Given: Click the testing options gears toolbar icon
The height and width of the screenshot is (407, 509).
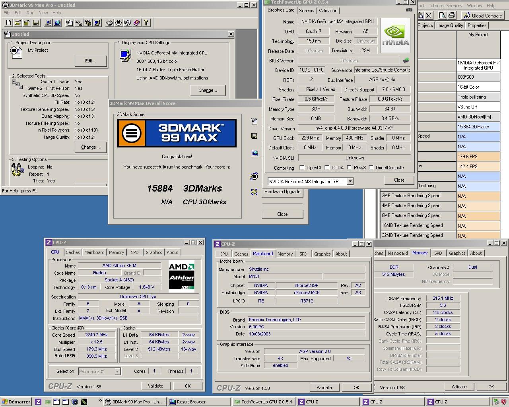Looking at the screenshot, I should (88, 23).
